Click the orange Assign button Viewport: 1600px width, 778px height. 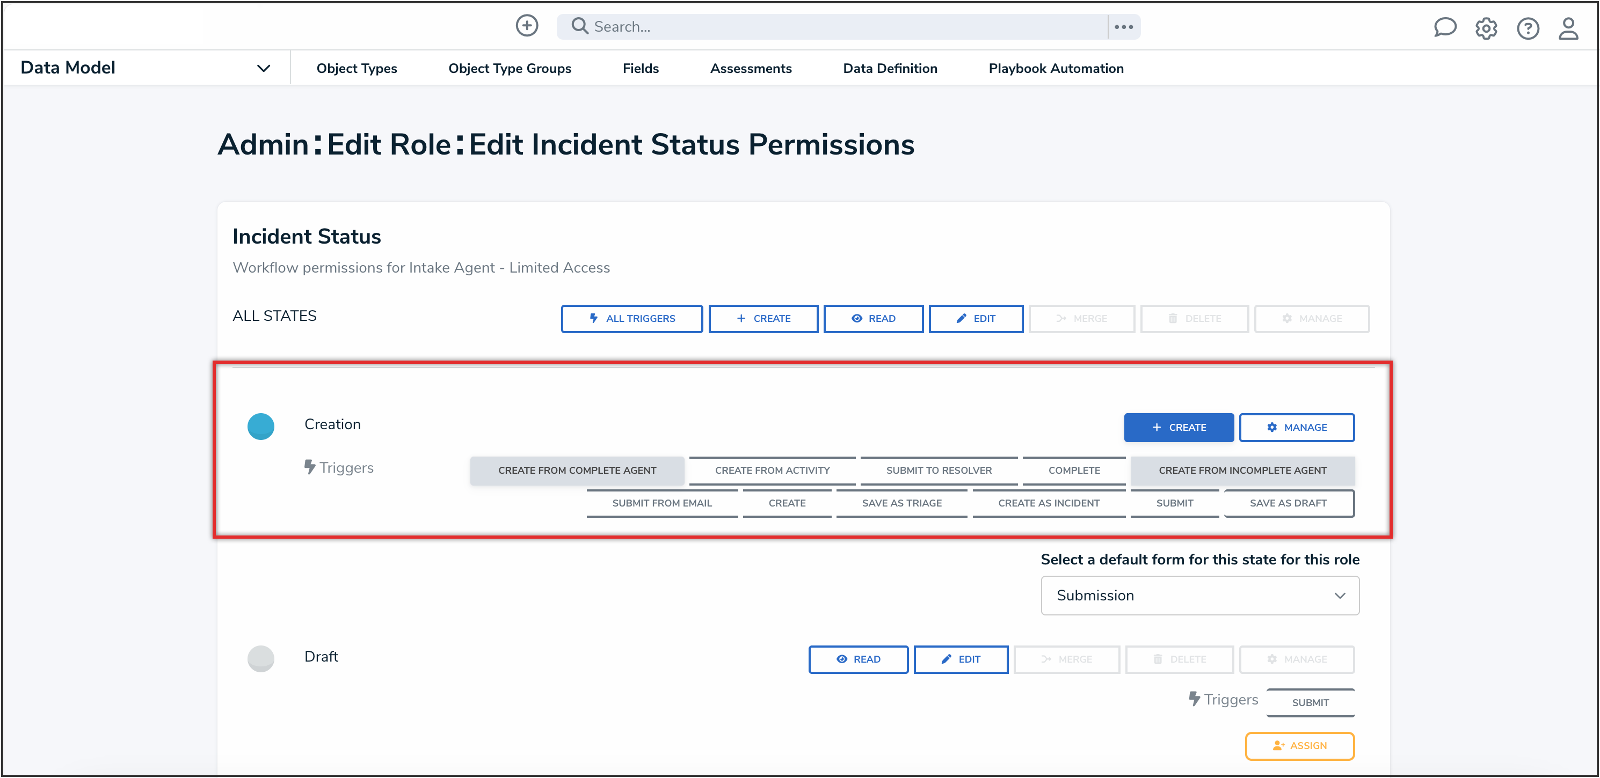[x=1299, y=746]
